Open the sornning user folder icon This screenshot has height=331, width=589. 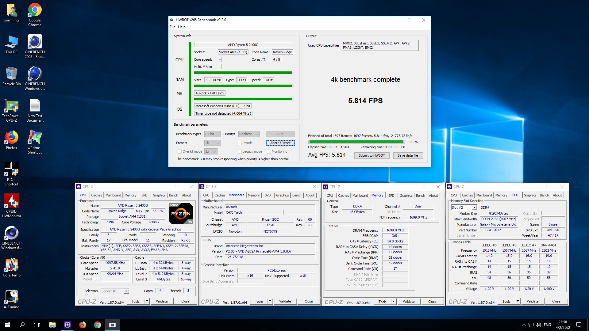[12, 13]
